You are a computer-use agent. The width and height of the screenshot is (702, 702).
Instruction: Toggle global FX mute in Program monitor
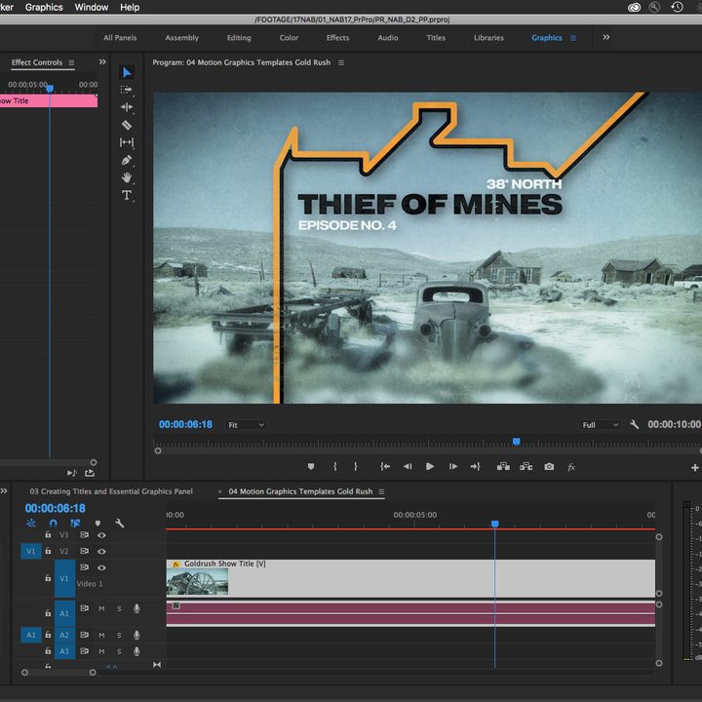571,467
